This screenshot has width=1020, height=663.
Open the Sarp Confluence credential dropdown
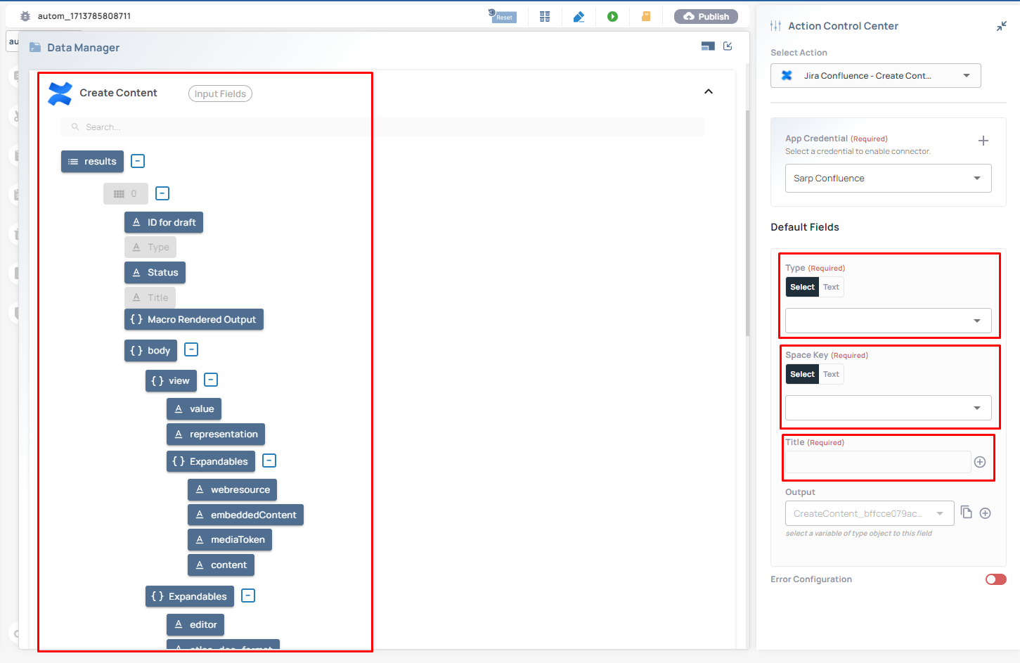[x=888, y=179]
